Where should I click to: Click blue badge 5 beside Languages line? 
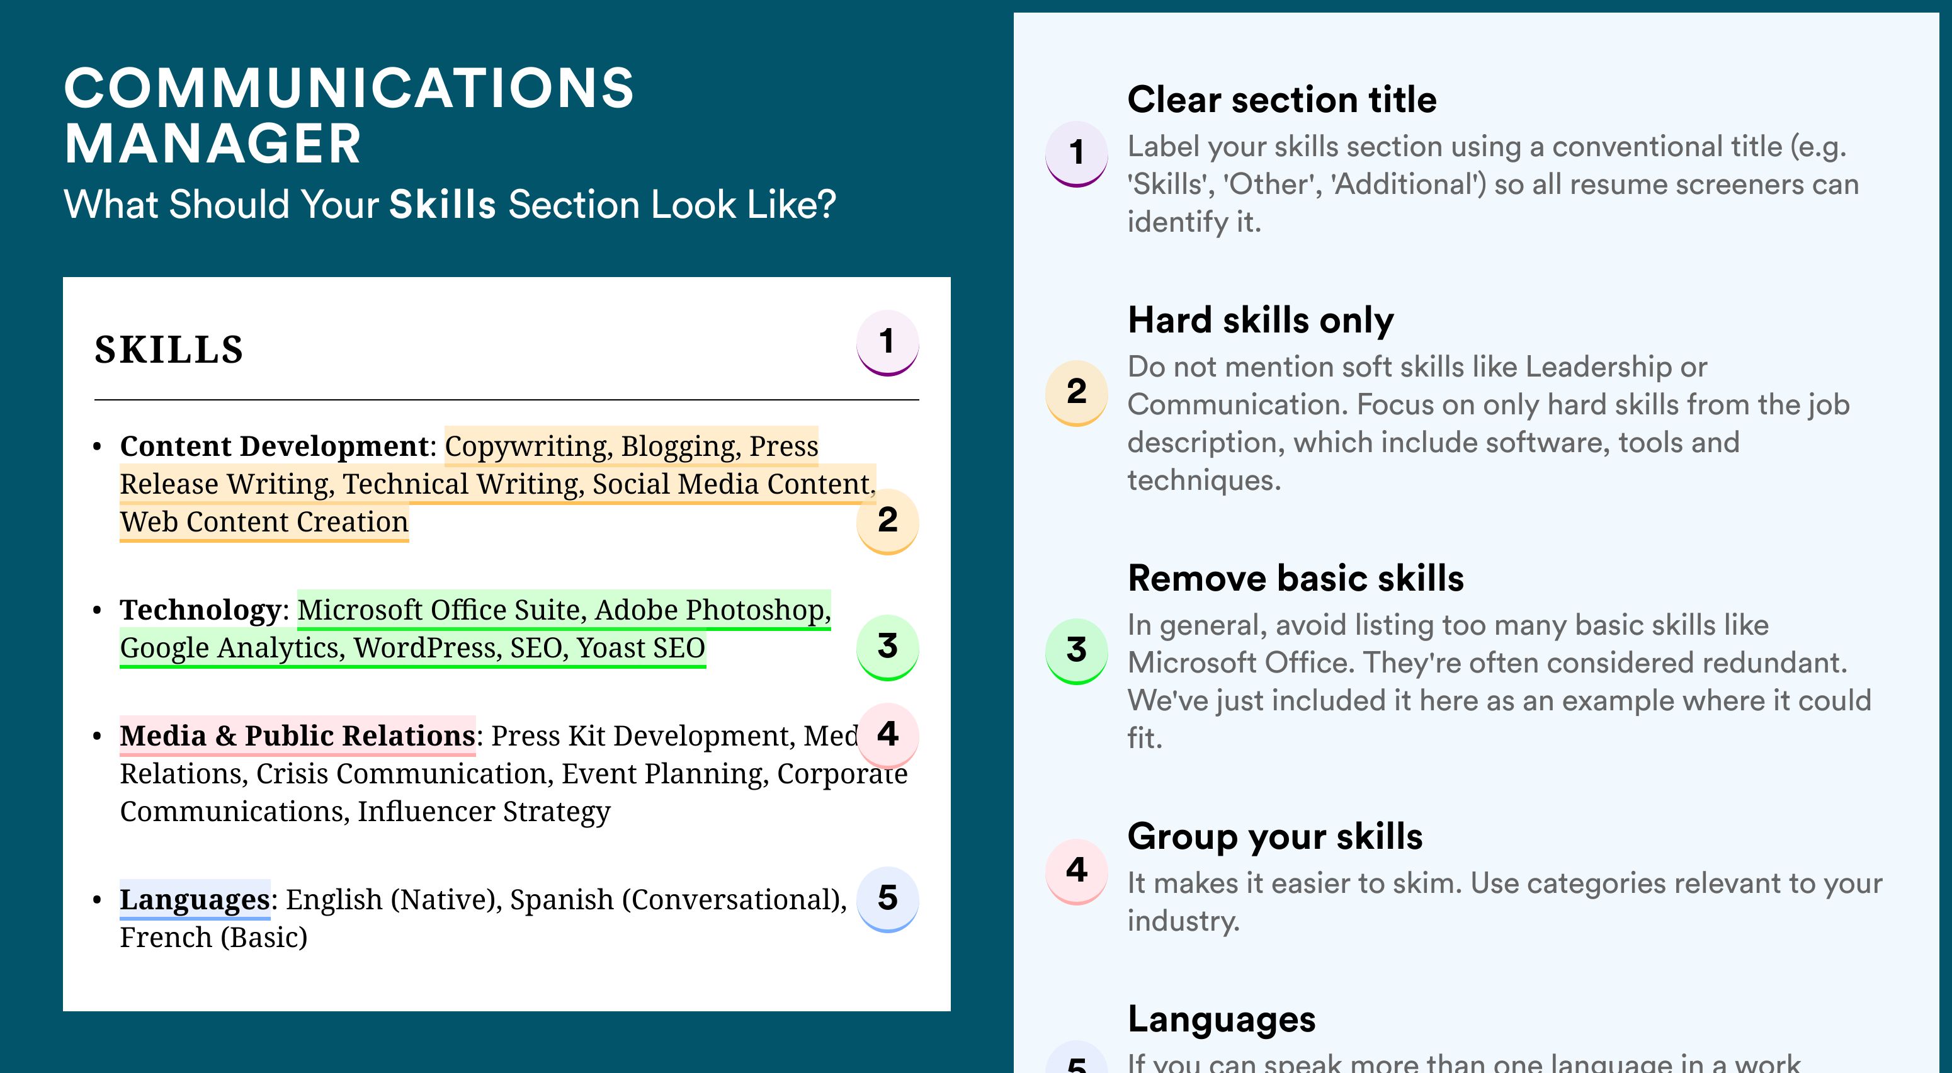click(x=887, y=899)
